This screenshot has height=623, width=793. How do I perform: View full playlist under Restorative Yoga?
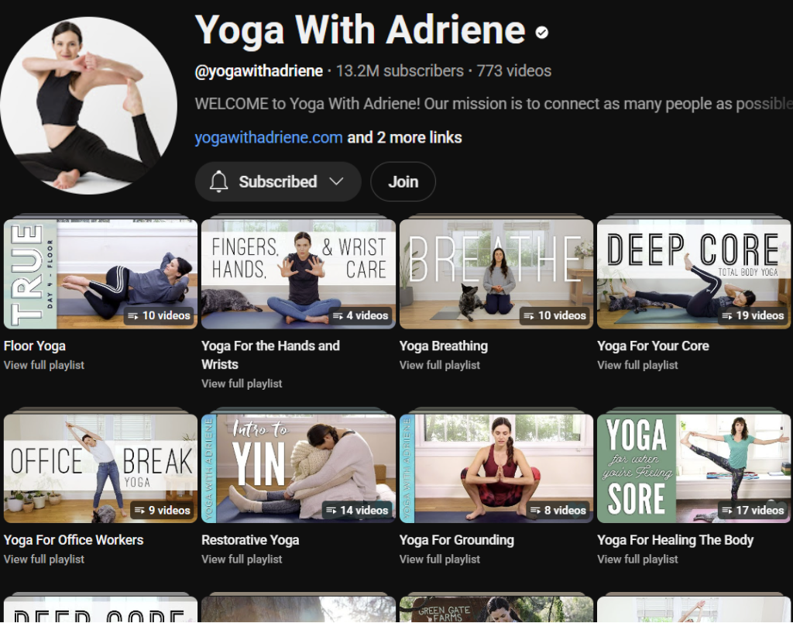coord(242,559)
